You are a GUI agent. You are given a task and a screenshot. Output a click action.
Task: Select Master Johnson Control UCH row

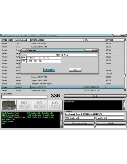click(62, 84)
